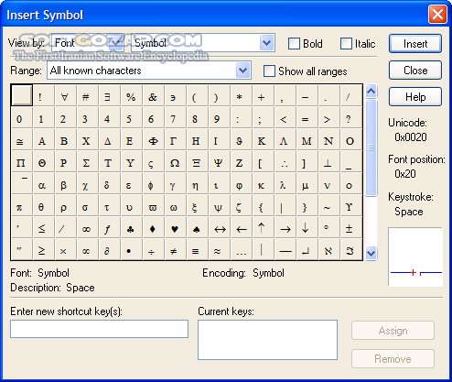Choose the plus-minus ± symbol
The image size is (452, 382).
coord(351,227)
